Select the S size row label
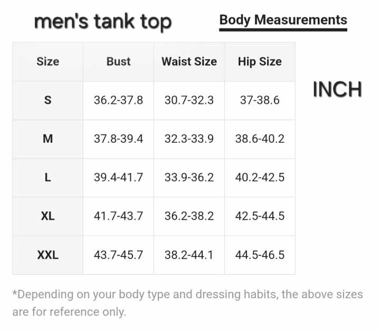 click(x=47, y=100)
